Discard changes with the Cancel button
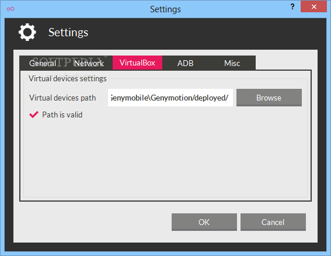331x256 pixels. click(273, 222)
